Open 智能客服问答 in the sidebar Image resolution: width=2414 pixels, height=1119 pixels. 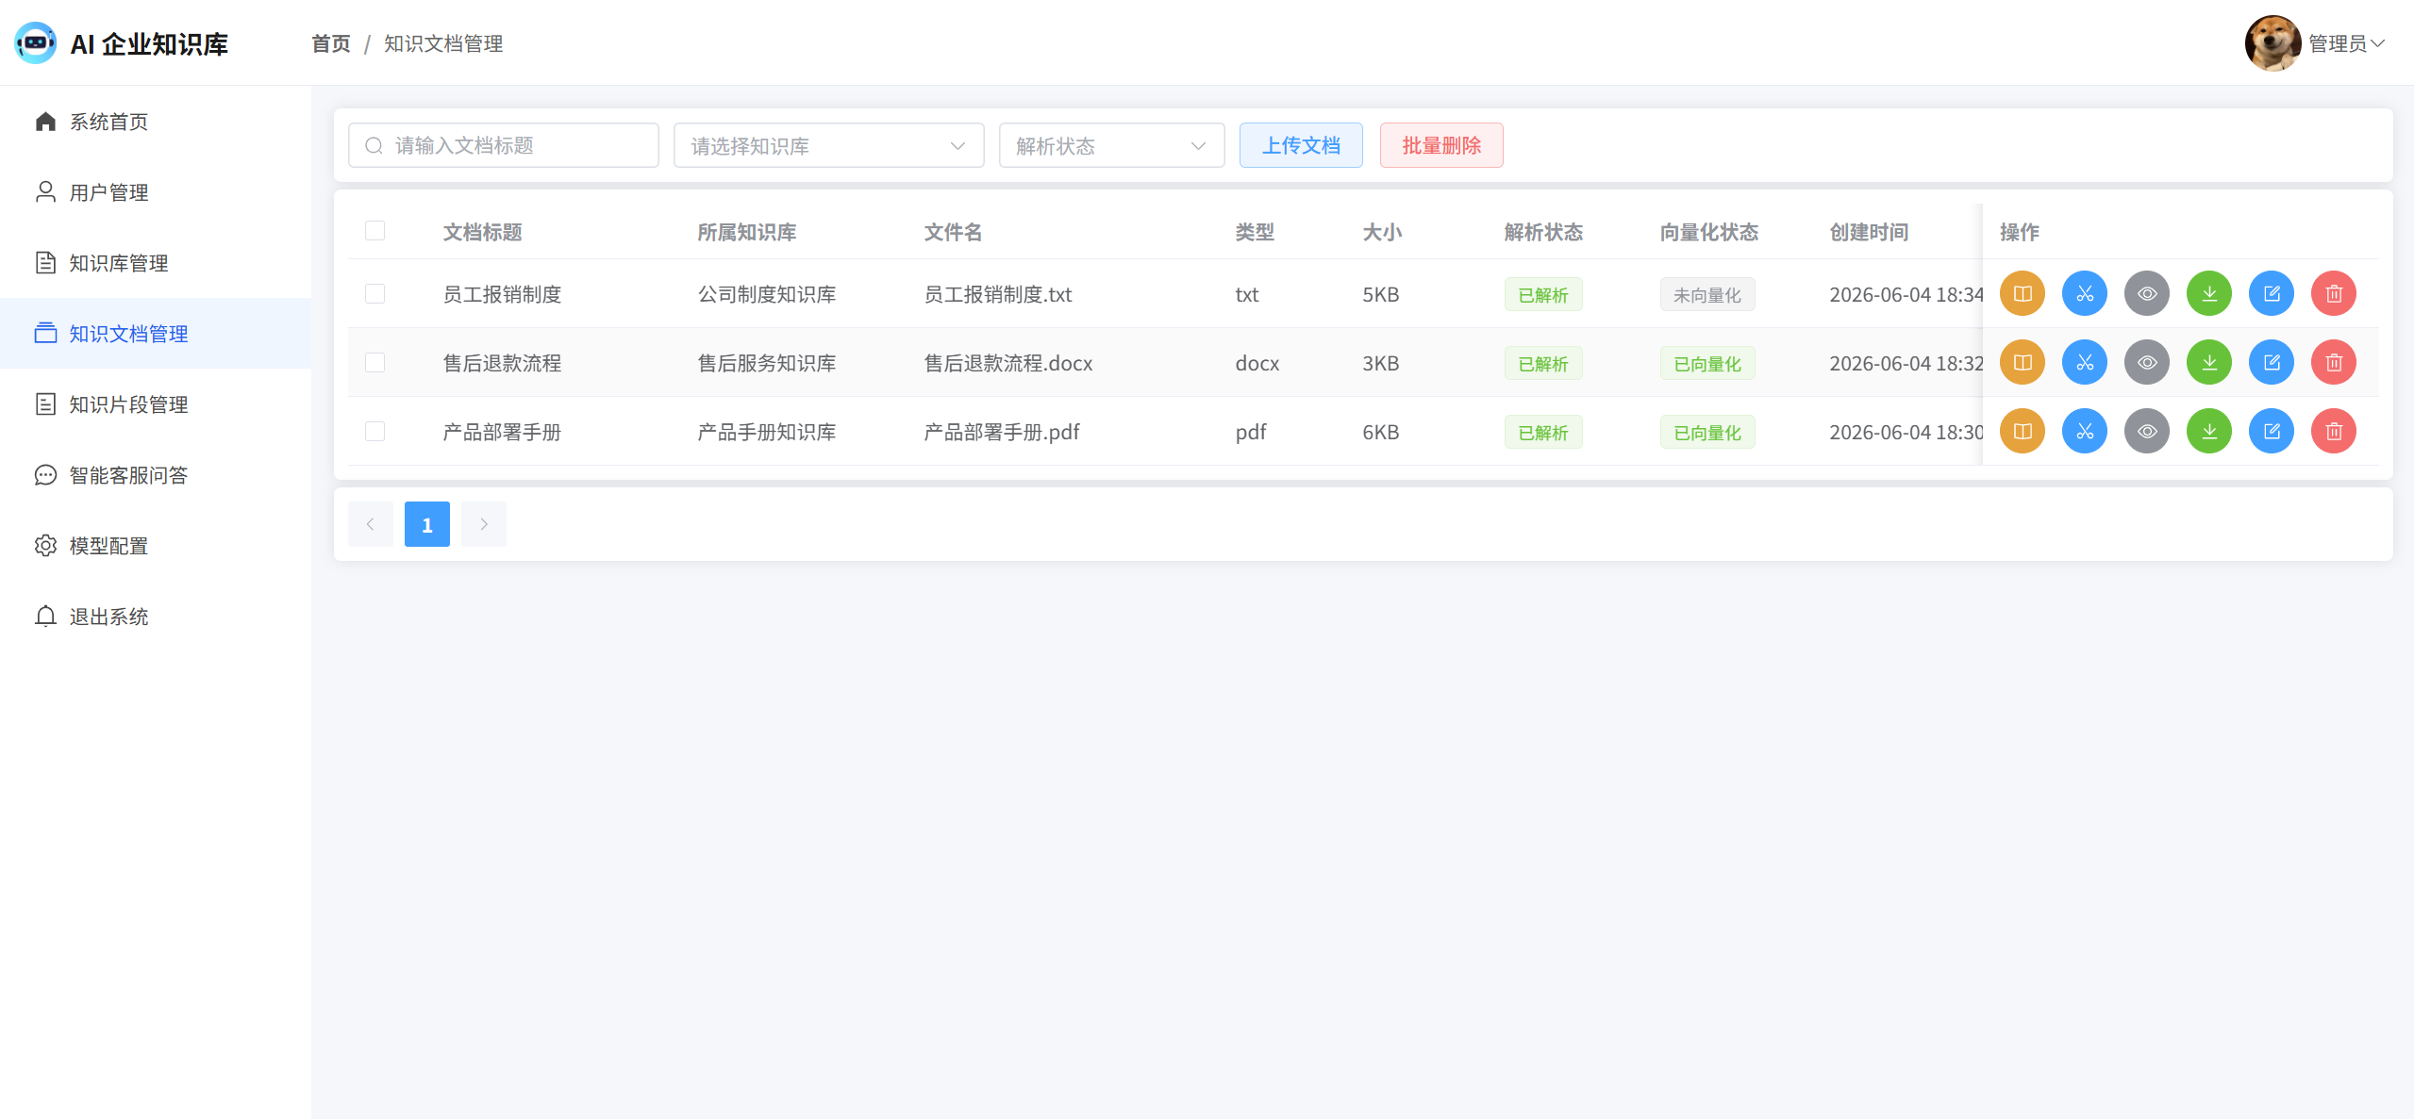pos(156,475)
